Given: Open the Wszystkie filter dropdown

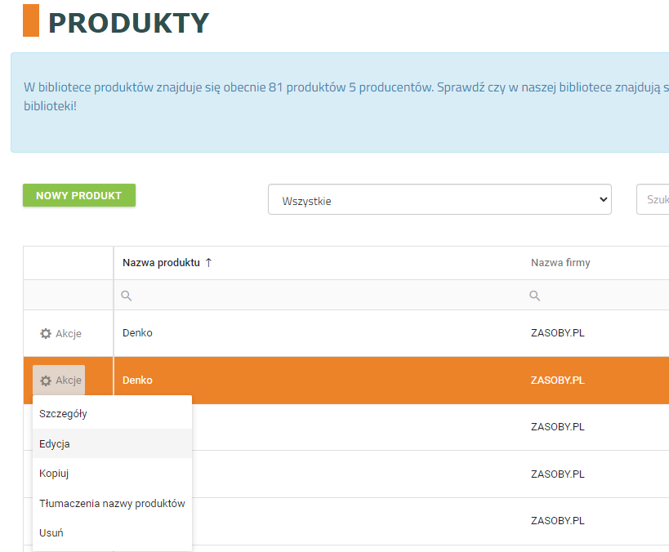Looking at the screenshot, I should 439,200.
